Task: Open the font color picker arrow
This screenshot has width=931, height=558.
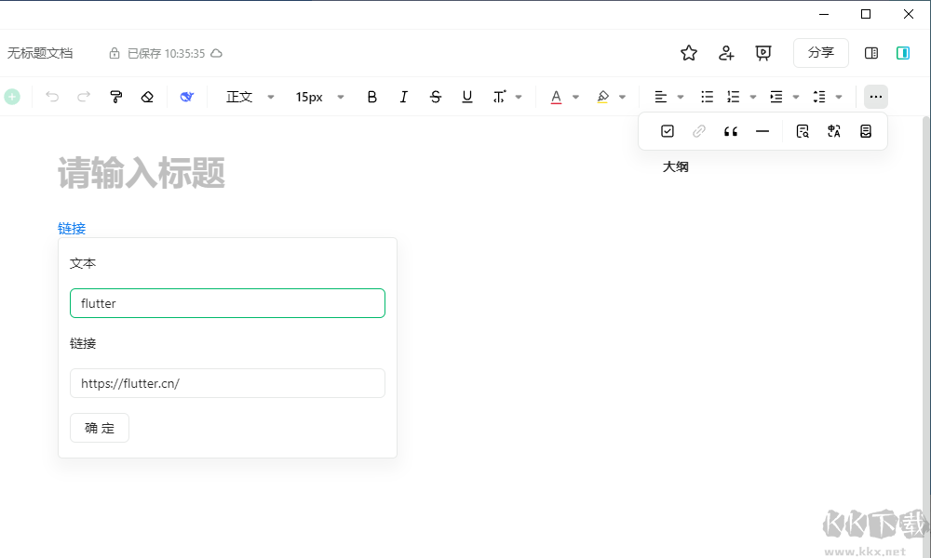Action: (x=576, y=97)
